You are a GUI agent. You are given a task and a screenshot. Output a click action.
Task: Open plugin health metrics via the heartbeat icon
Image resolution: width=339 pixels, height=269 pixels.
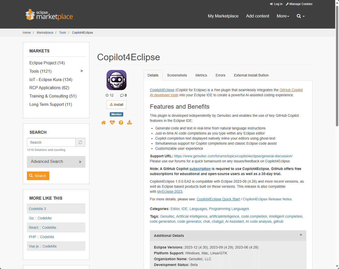click(x=112, y=122)
